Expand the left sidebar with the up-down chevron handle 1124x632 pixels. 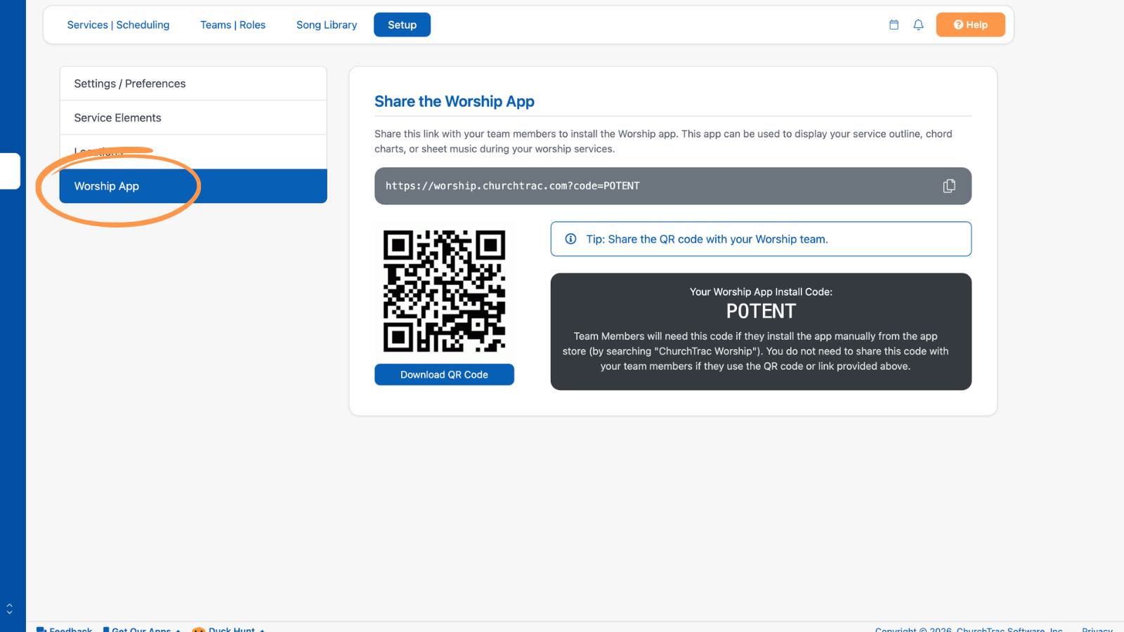[x=9, y=608]
